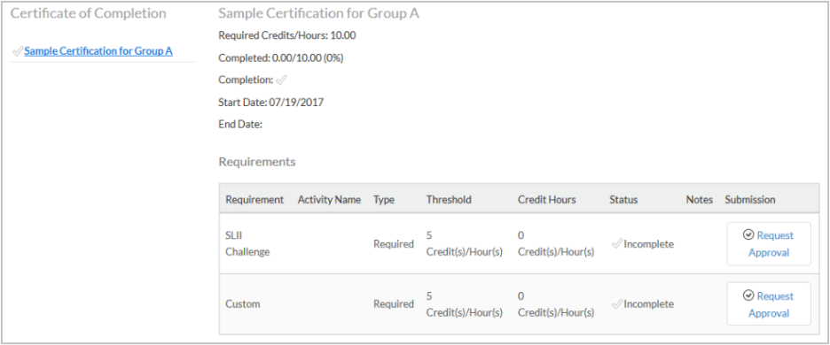The image size is (830, 345).
Task: Click Required Credits/Hours: 10.00 text
Action: point(287,36)
